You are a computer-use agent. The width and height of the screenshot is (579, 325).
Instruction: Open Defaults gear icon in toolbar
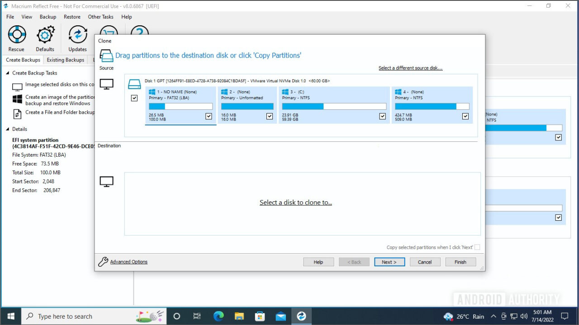point(45,35)
